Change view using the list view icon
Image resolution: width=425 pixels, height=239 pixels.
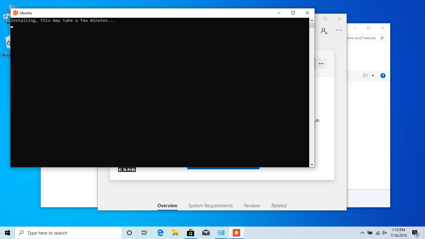(366, 76)
